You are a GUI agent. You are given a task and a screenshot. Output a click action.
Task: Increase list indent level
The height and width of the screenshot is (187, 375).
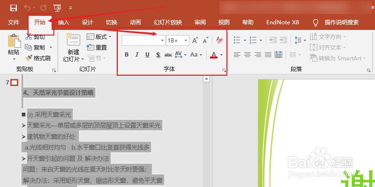coord(284,40)
